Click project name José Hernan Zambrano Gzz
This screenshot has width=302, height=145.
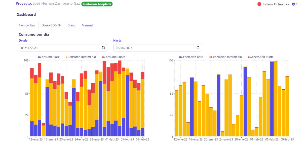(x=56, y=4)
